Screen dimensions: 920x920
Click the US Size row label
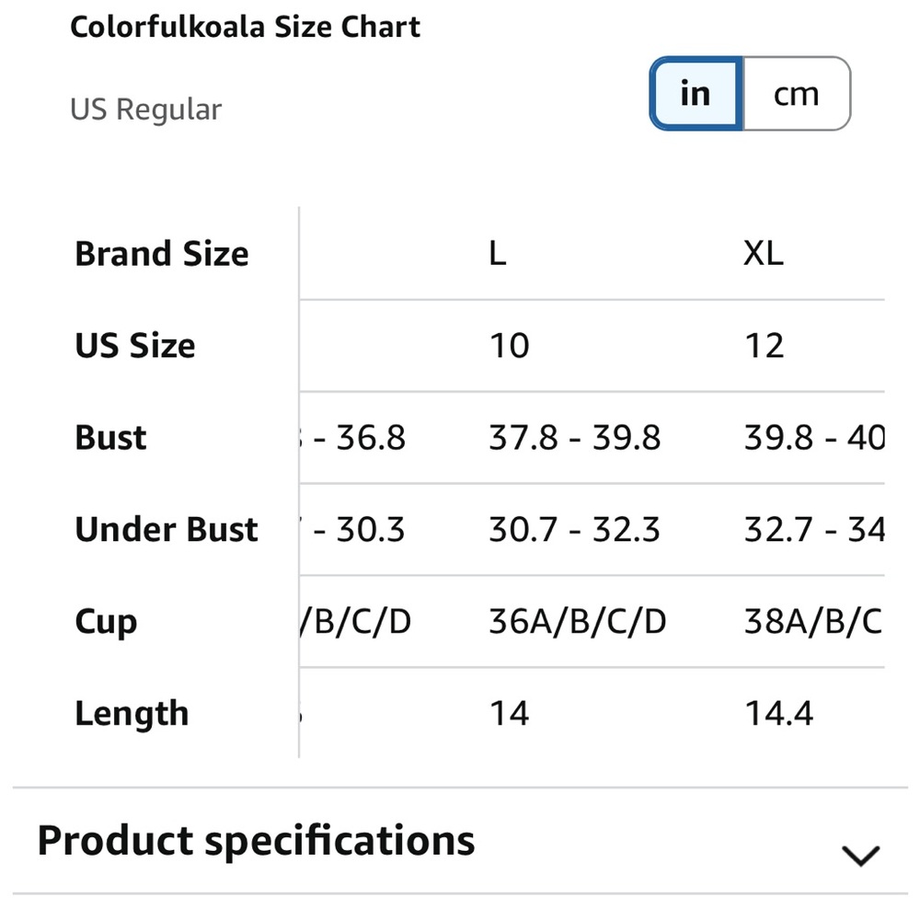tap(134, 345)
